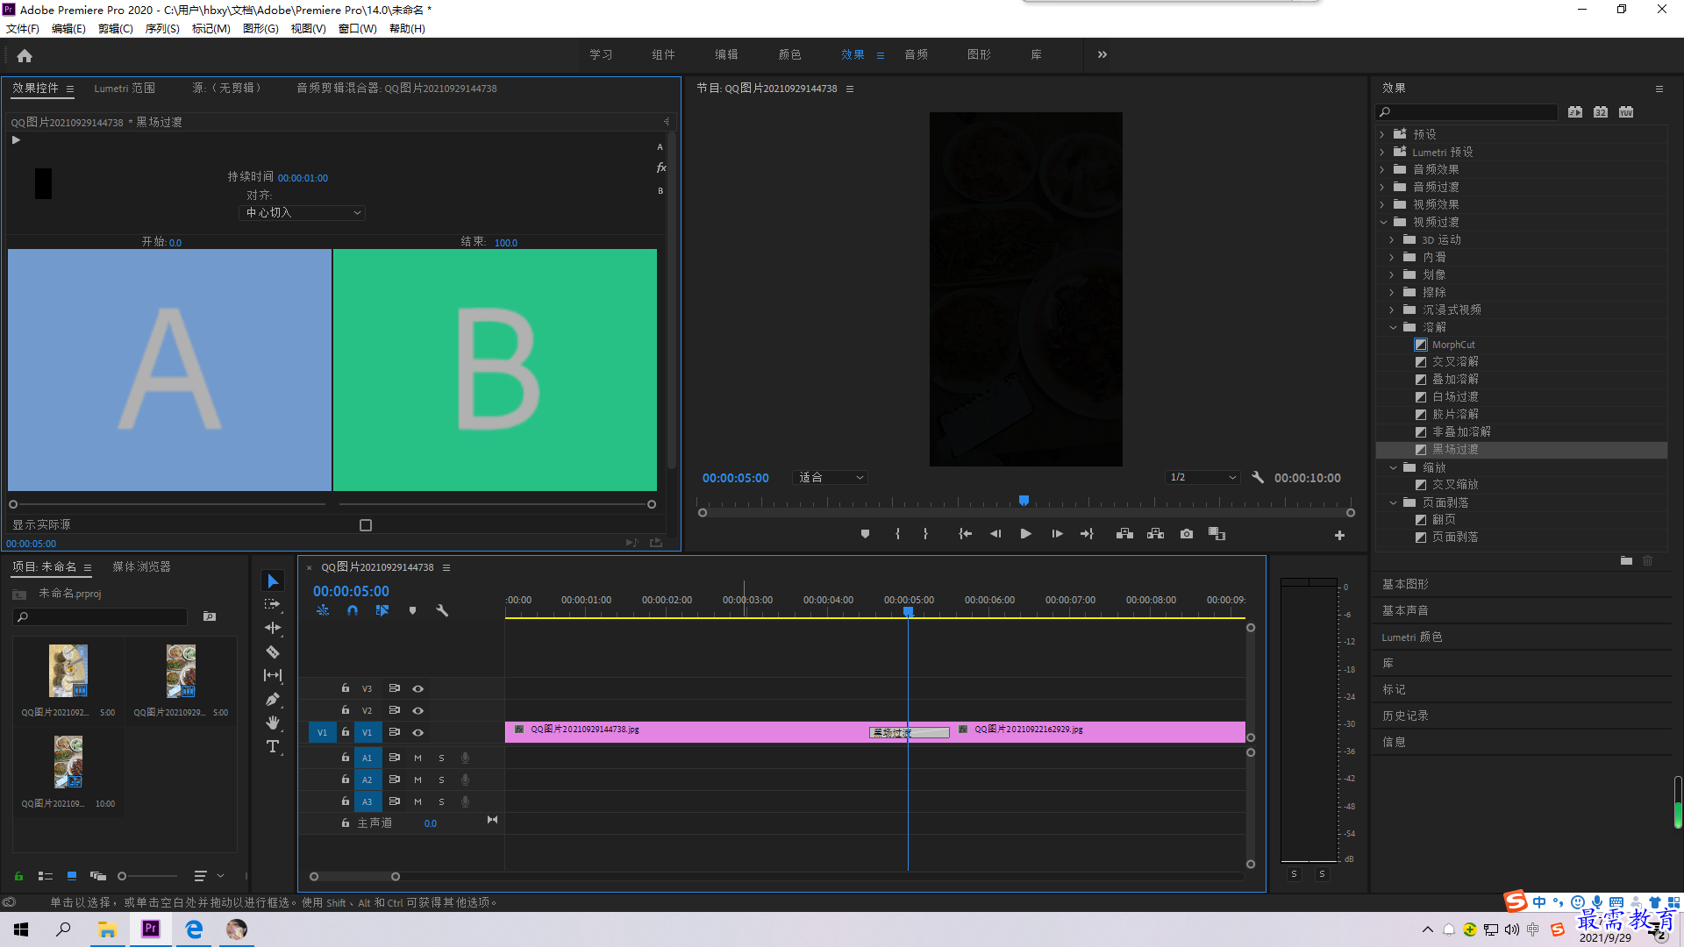Expand the 预设 effects folder
The image size is (1684, 947).
pos(1382,134)
